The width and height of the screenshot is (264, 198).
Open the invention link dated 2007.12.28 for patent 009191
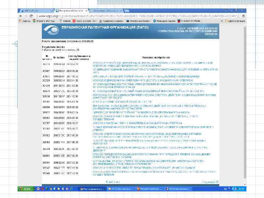point(148,162)
